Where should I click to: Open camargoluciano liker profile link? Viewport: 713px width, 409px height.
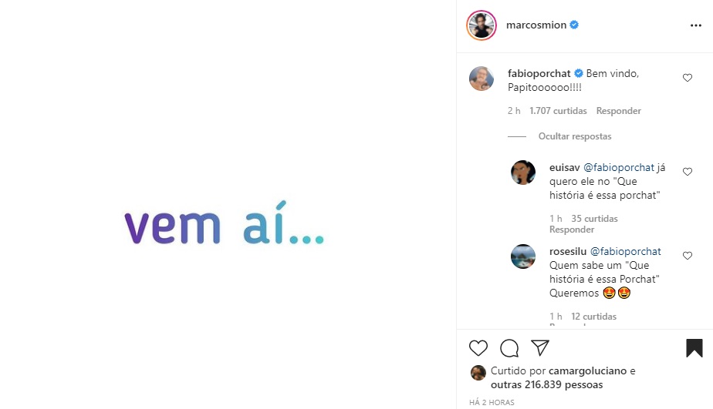point(589,370)
